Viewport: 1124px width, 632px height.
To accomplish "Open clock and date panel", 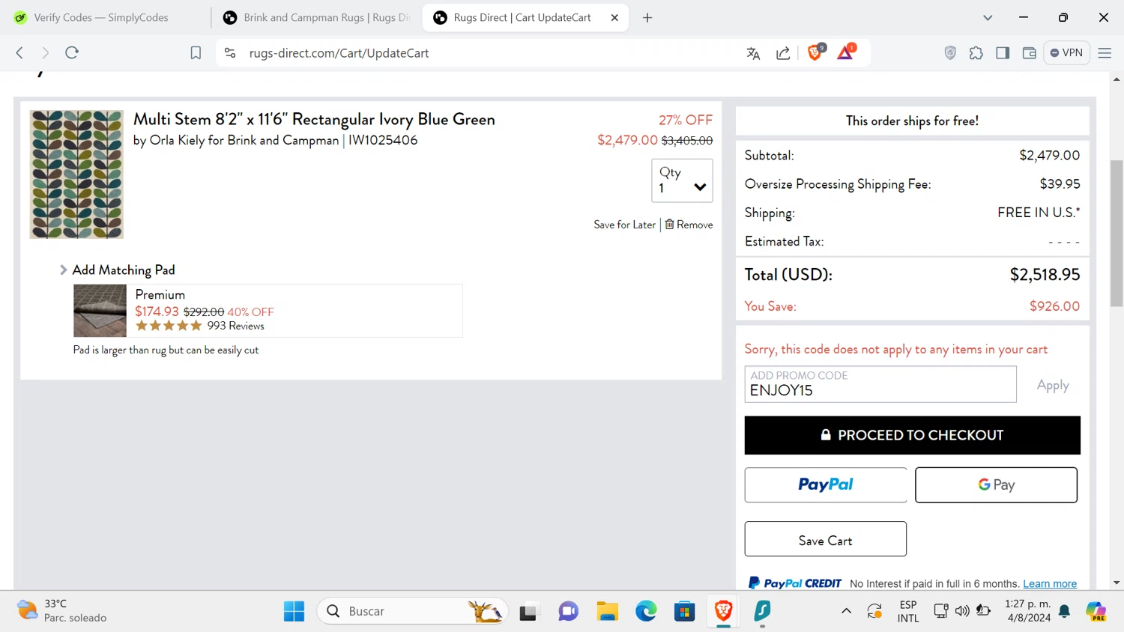I will coord(1027,611).
